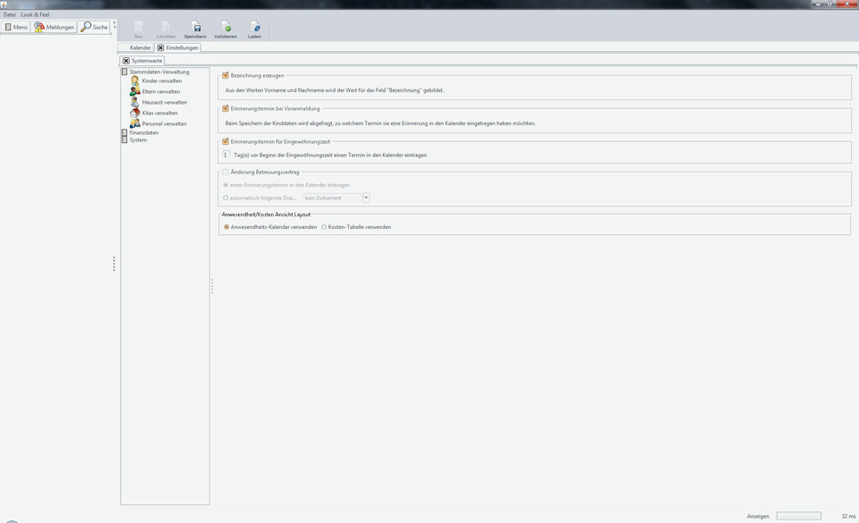The image size is (859, 523).
Task: Switch to the Suche sidebar tab
Action: coord(94,27)
